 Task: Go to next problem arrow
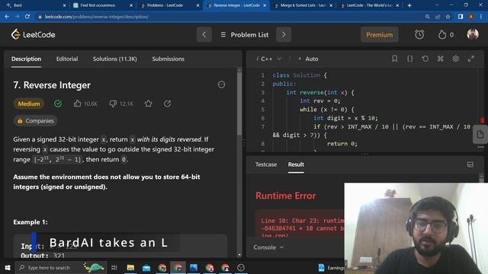click(x=284, y=34)
